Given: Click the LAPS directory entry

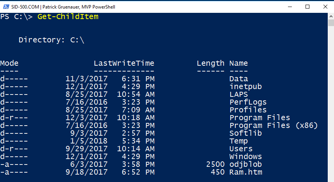Looking at the screenshot, I should click(238, 94).
